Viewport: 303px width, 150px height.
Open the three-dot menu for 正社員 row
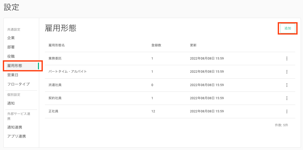point(287,111)
